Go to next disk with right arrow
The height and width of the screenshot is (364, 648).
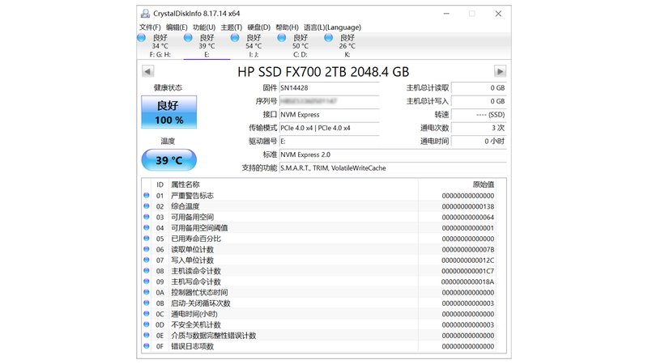(500, 71)
